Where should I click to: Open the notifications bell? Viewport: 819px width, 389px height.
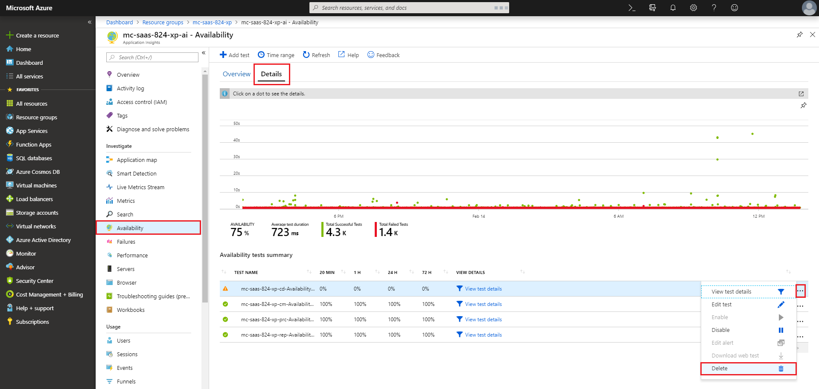pyautogui.click(x=673, y=8)
